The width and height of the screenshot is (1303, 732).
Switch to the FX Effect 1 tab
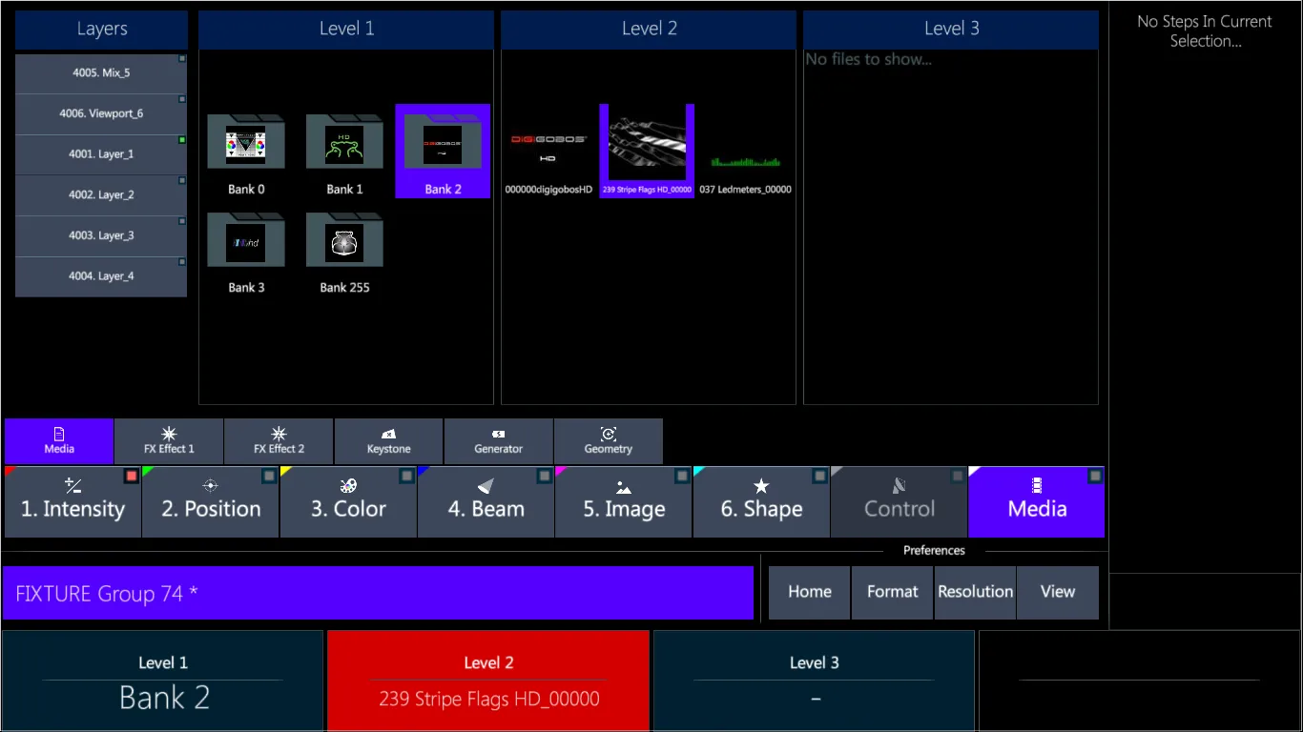click(169, 441)
